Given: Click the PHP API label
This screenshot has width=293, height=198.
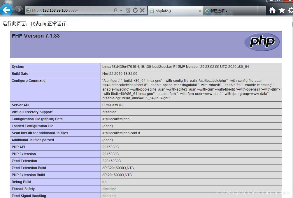Looking at the screenshot, I should 18,147.
